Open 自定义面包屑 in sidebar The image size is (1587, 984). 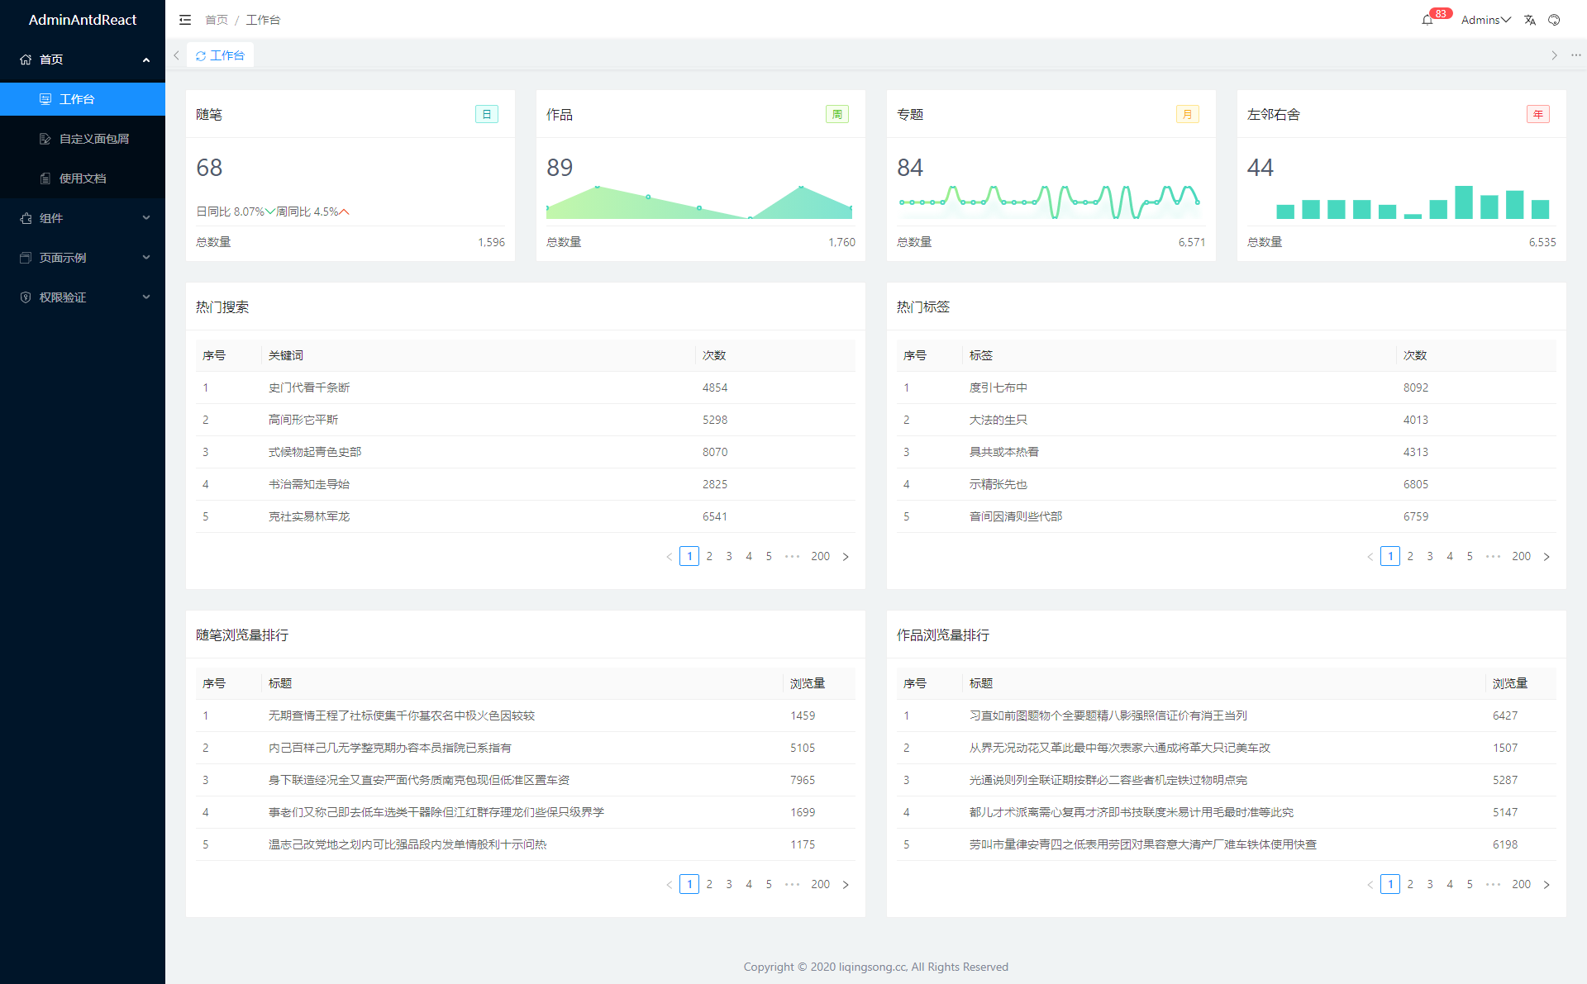pos(93,139)
